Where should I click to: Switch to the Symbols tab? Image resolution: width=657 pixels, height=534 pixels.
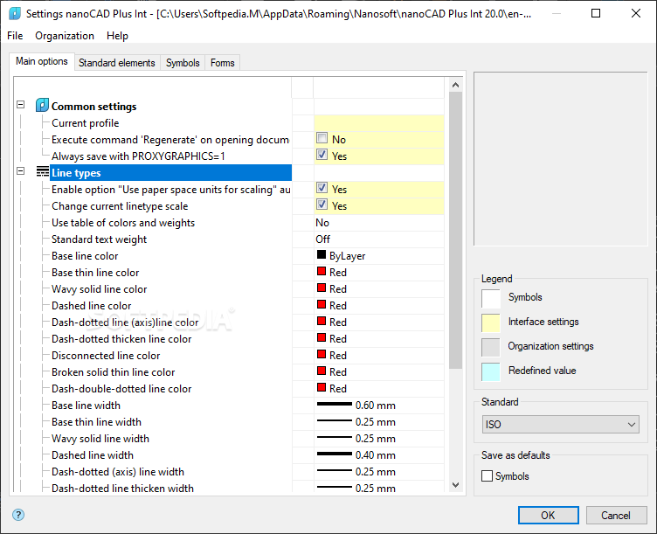183,63
